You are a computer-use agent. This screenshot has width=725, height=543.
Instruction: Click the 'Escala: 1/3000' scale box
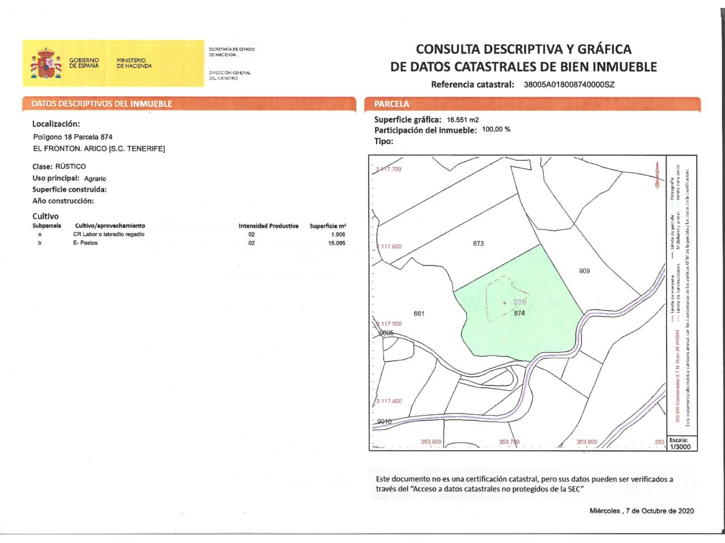[x=681, y=443]
